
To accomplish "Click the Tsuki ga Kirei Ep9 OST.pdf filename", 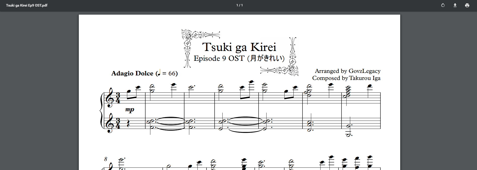I will 27,5.
